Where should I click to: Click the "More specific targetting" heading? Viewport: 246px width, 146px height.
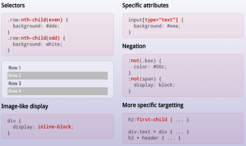point(153,105)
